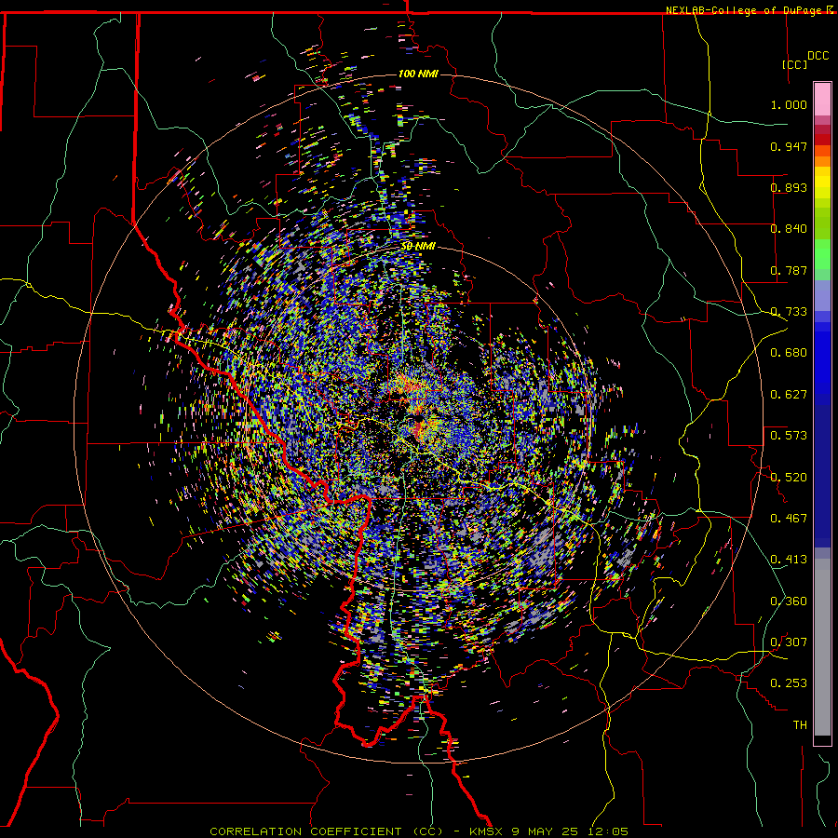Pick the pink top segment of color bar
Viewport: 838px width, 838px height.
(x=822, y=100)
